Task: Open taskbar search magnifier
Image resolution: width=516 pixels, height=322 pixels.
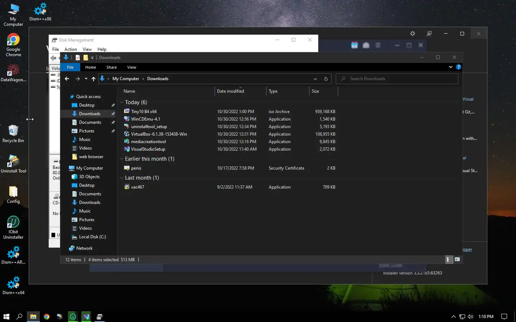Action: 20,317
